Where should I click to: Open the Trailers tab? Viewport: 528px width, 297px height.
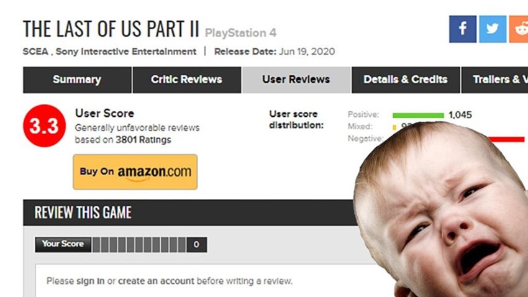pyautogui.click(x=494, y=80)
